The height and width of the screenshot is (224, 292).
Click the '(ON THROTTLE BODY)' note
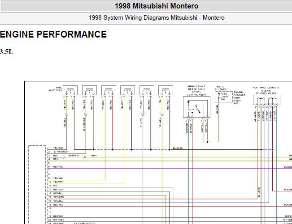(x=266, y=88)
